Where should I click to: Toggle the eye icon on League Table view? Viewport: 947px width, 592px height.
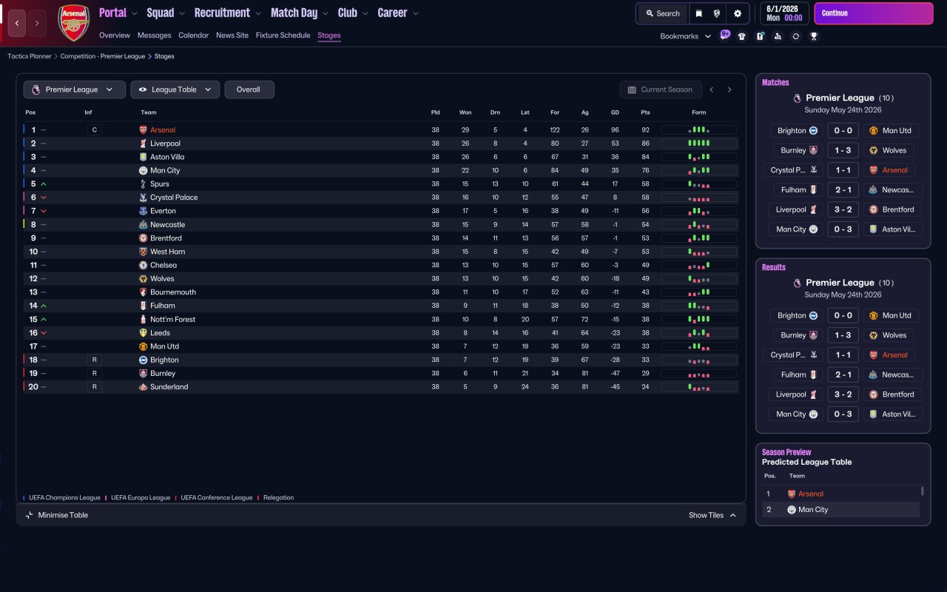[143, 90]
